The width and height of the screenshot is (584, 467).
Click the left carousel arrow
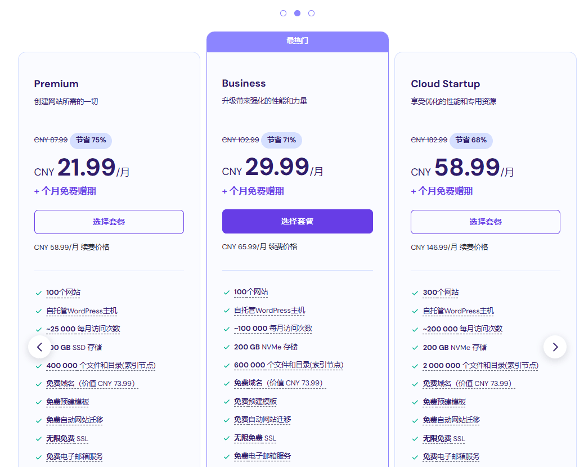[39, 347]
